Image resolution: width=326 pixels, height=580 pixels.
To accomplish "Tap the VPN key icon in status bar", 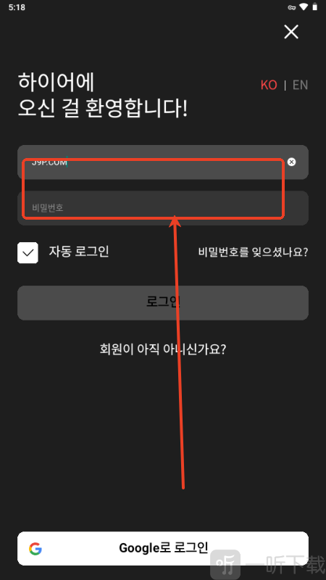I will (292, 7).
